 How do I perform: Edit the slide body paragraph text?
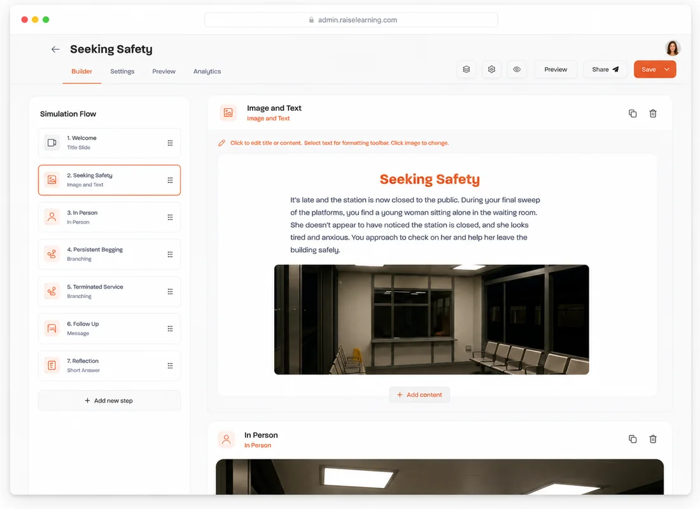(x=415, y=225)
